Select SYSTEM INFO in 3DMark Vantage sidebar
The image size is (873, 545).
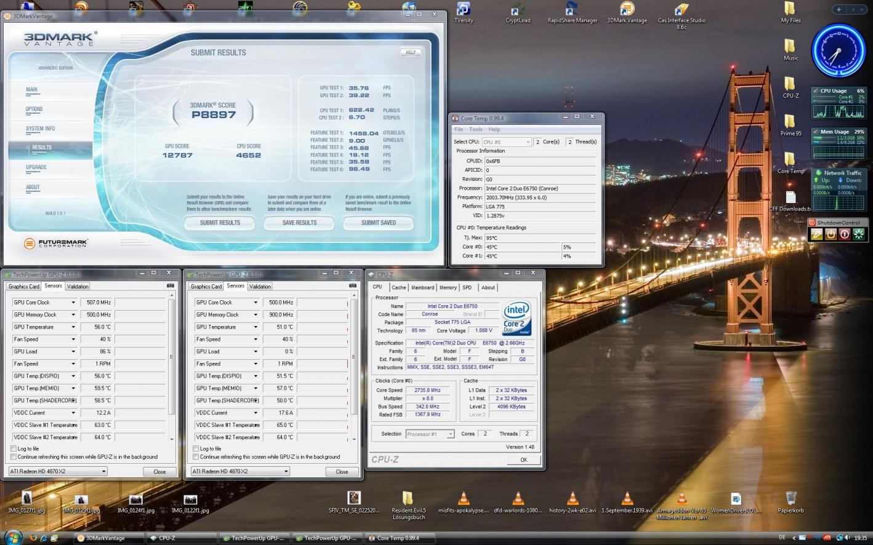[x=41, y=129]
